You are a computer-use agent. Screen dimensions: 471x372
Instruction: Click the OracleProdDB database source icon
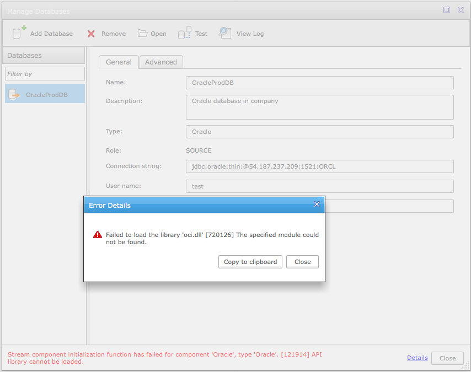(x=14, y=94)
